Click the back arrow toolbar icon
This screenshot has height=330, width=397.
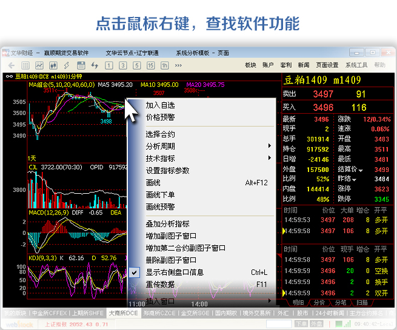[x=10, y=65]
